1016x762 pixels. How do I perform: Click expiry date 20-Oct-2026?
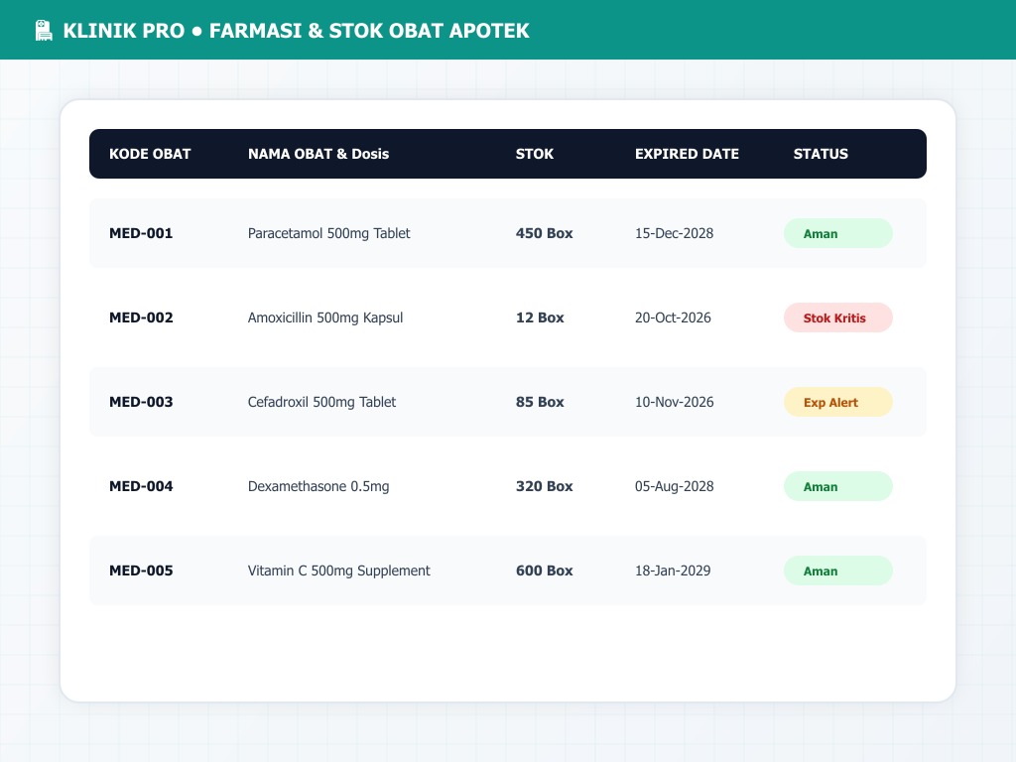tap(673, 317)
